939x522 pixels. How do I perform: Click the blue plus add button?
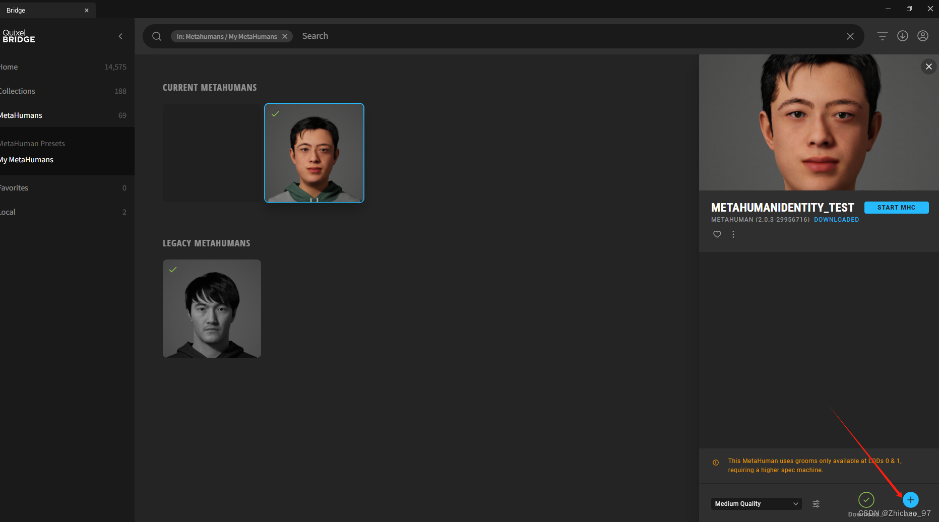(x=911, y=500)
